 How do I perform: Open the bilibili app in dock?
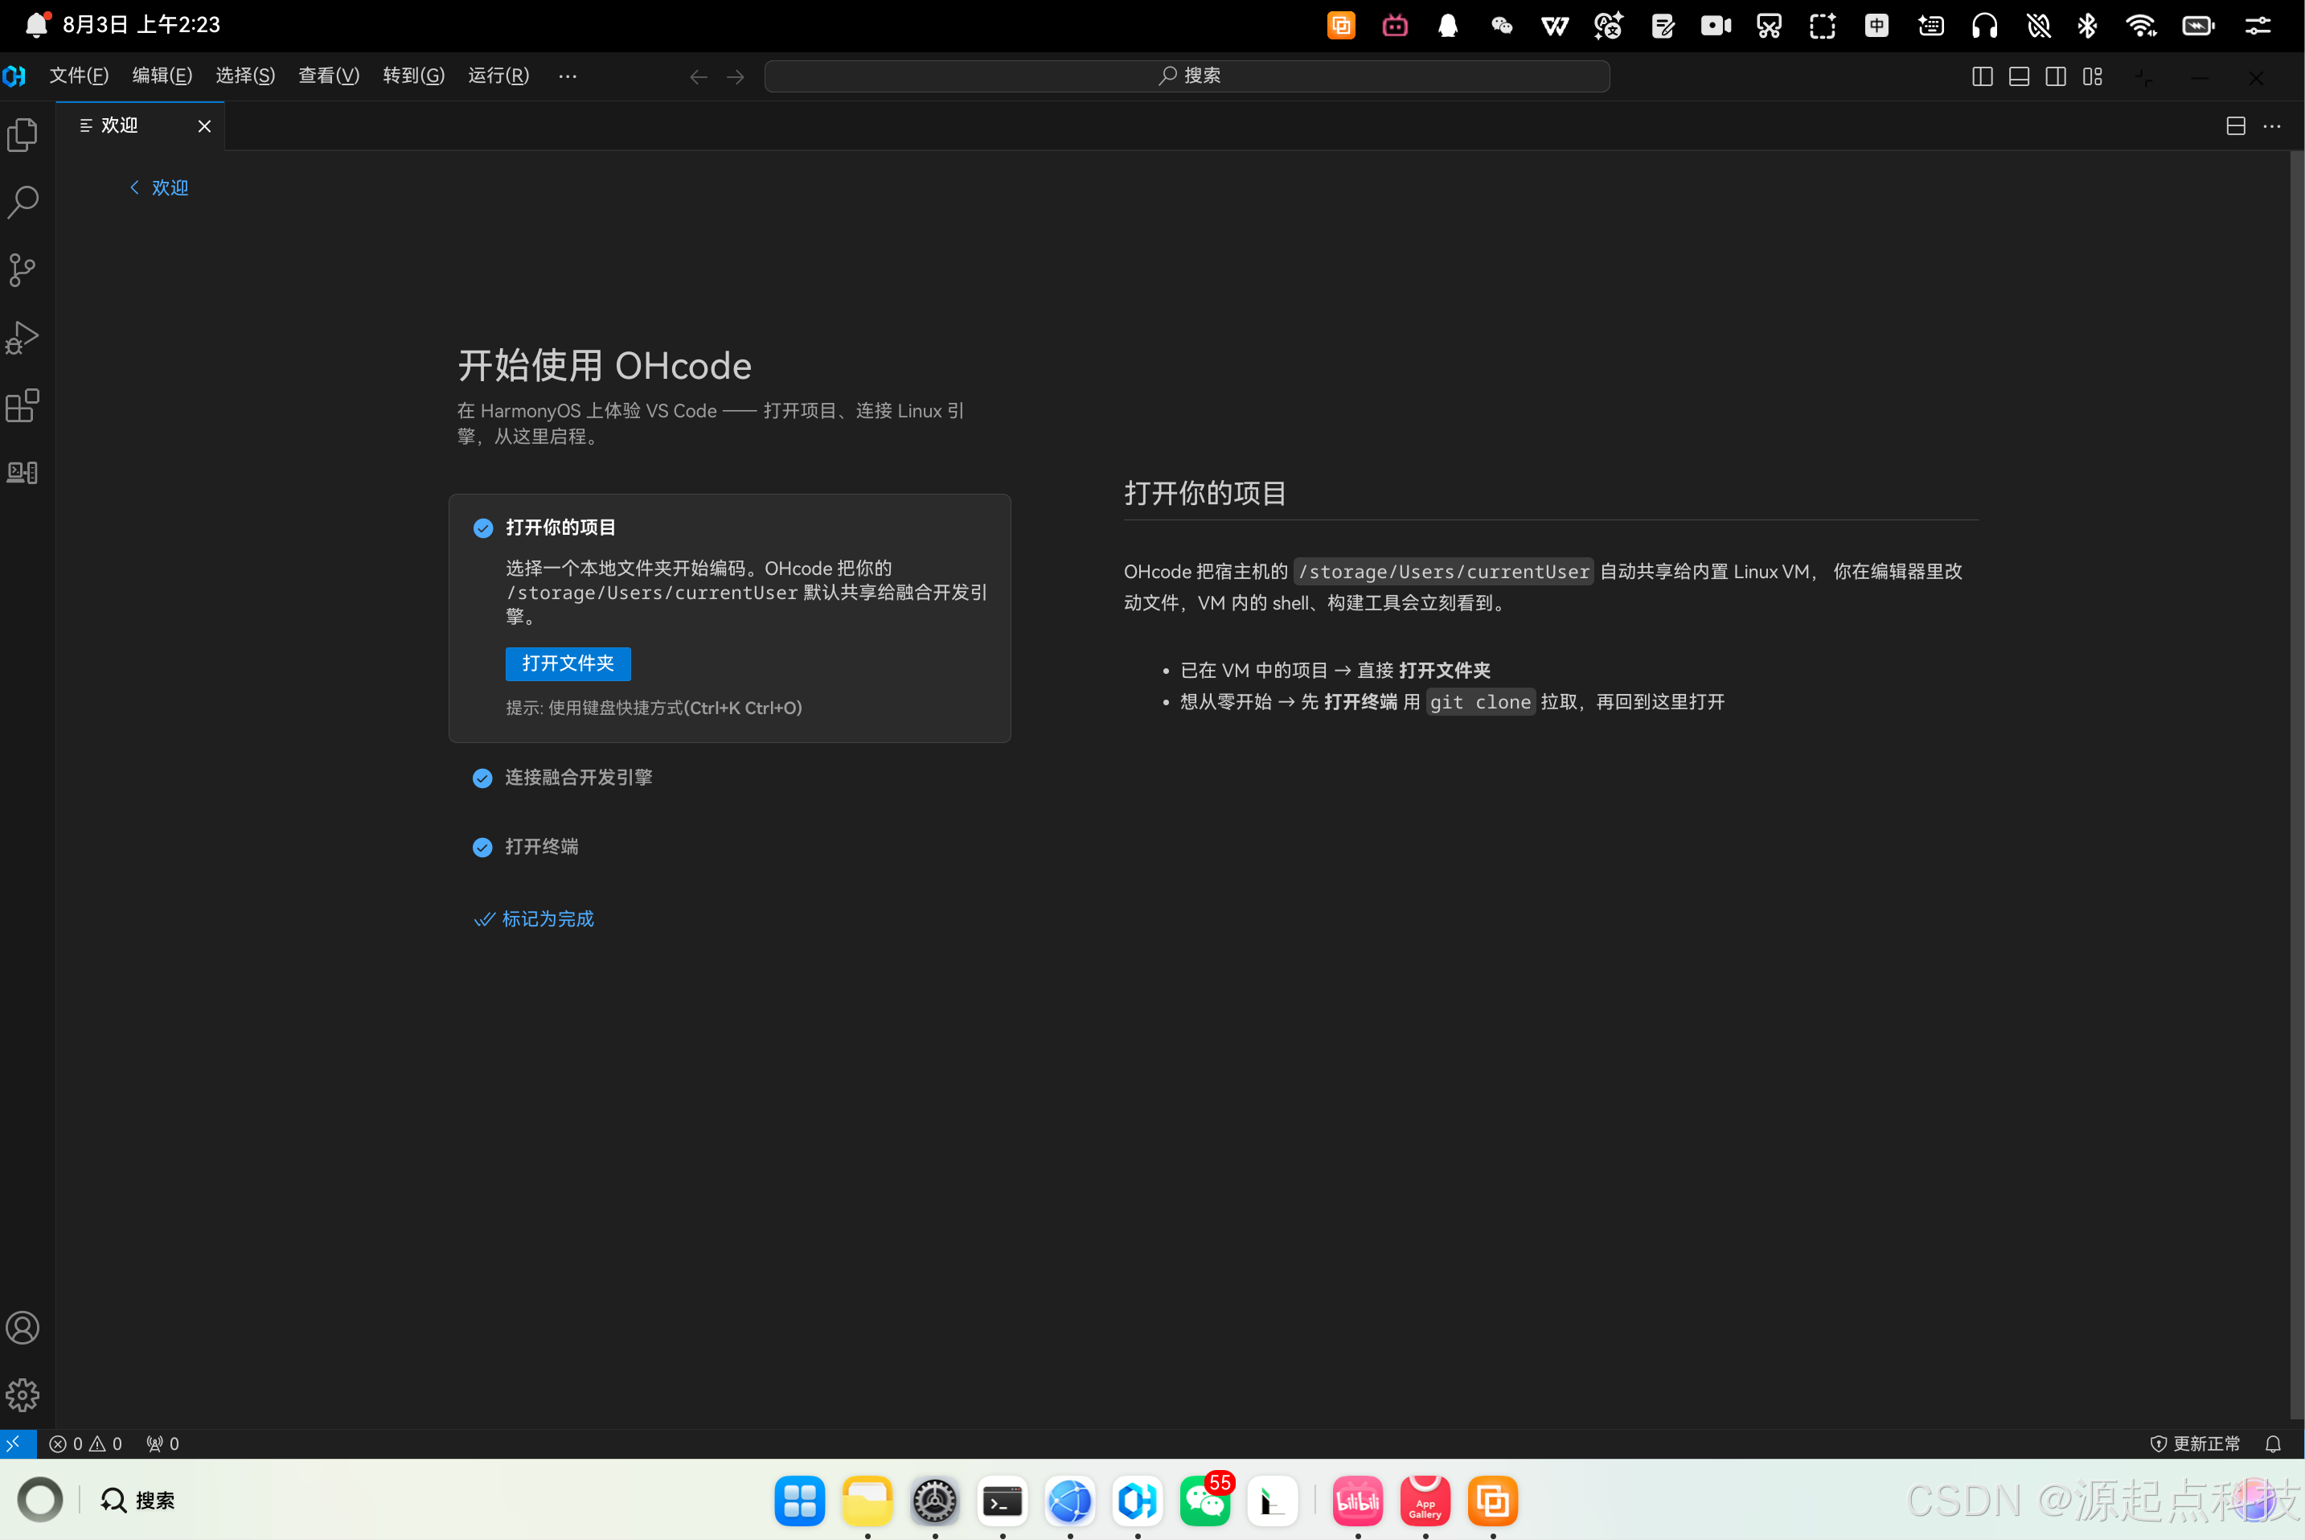(1358, 1501)
